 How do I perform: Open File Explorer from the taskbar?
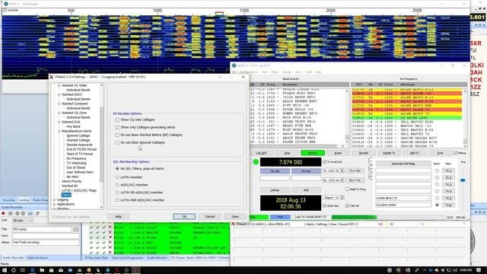pos(42,270)
